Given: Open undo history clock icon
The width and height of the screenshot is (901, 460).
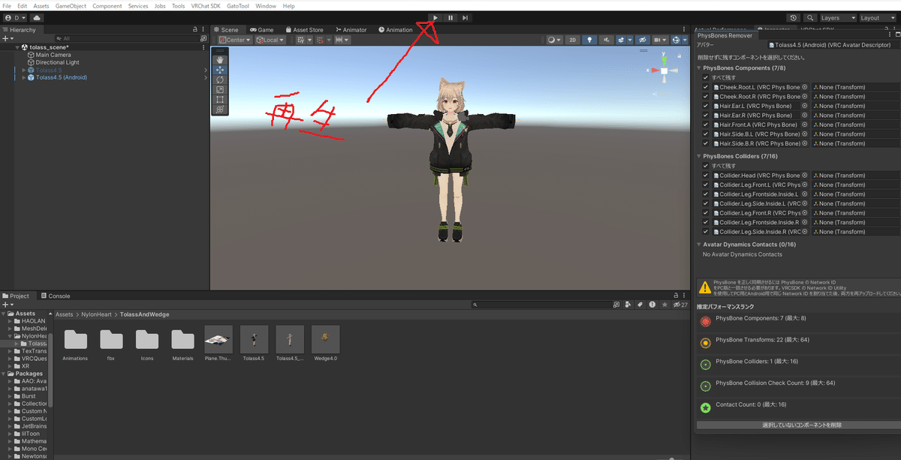Looking at the screenshot, I should [794, 17].
